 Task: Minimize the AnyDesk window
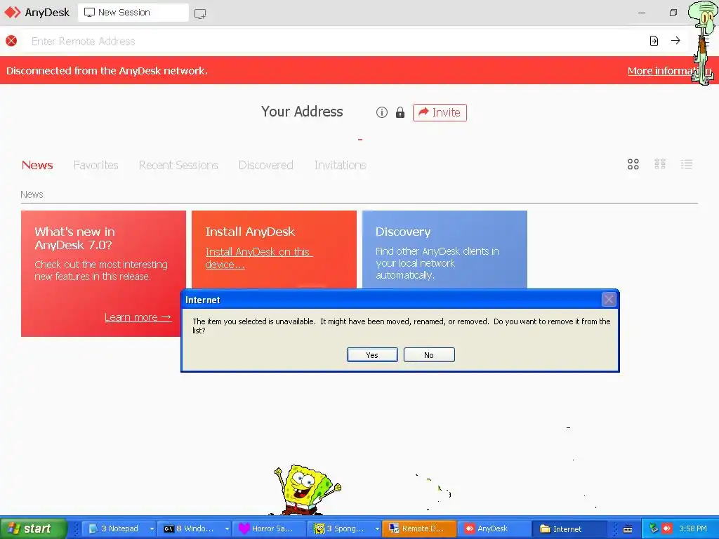tap(642, 13)
